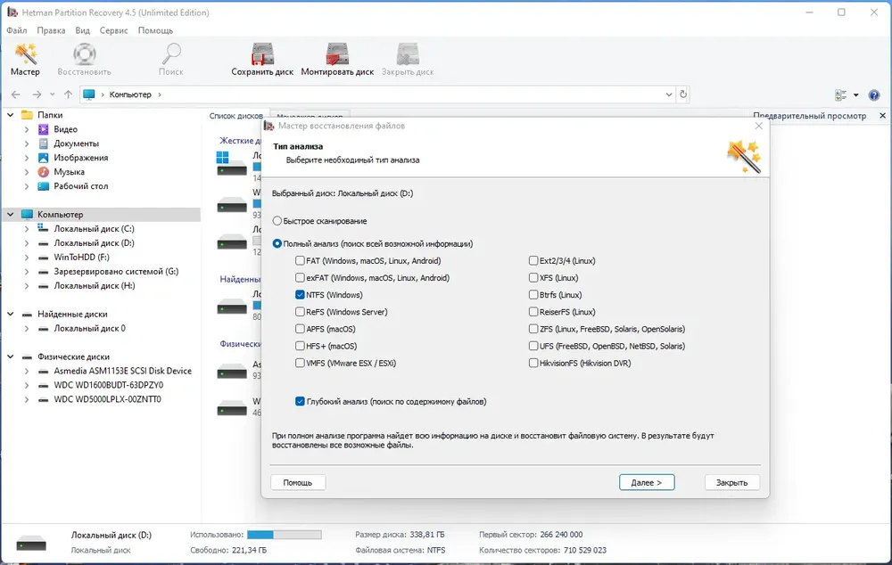Open the Сервис menu
The width and height of the screenshot is (892, 565).
tap(113, 30)
